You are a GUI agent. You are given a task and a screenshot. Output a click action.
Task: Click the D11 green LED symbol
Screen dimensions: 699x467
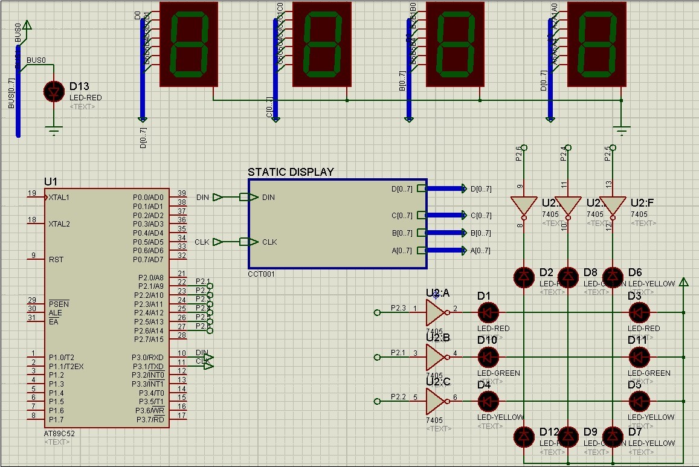(639, 357)
